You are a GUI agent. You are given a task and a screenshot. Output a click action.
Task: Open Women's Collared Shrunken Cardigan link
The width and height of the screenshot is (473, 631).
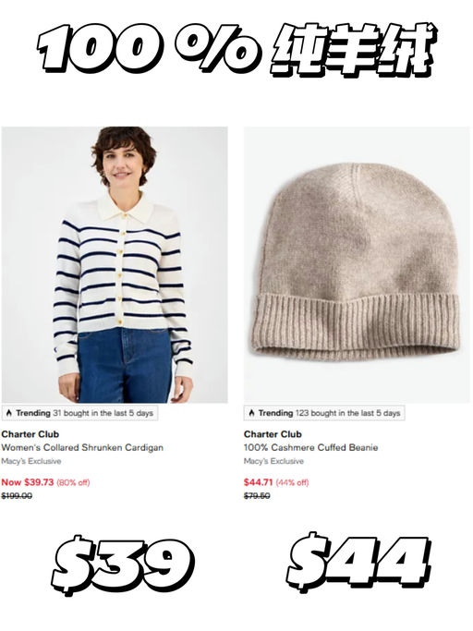click(x=82, y=447)
